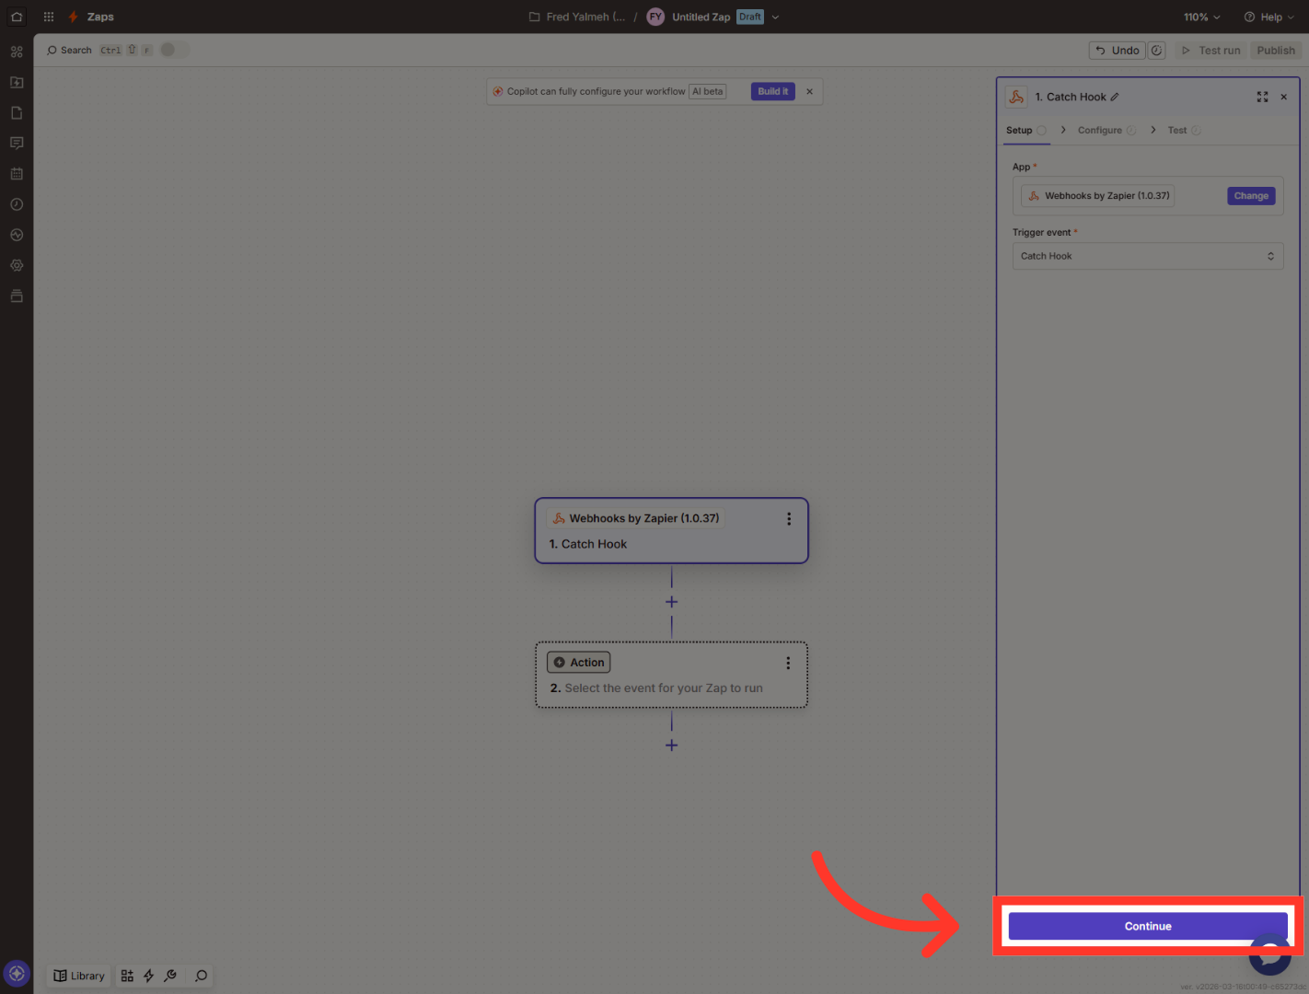Click the Test run button
Image resolution: width=1309 pixels, height=994 pixels.
click(1211, 51)
